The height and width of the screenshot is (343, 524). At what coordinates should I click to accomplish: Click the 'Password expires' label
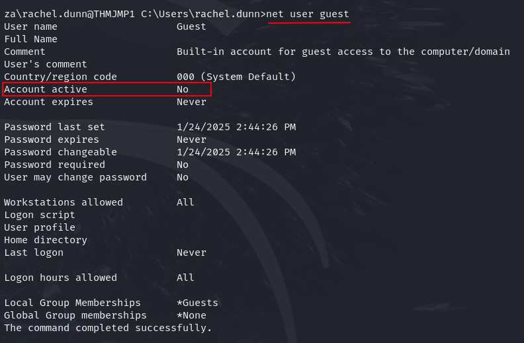click(x=52, y=139)
